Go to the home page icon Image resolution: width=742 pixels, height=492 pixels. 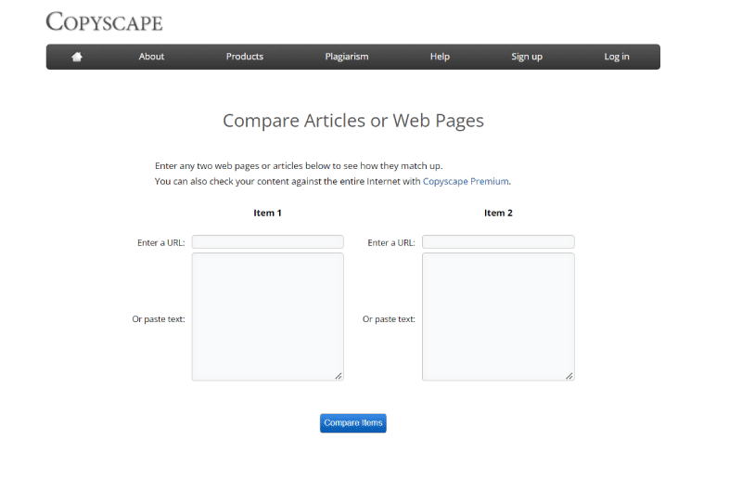coord(77,57)
